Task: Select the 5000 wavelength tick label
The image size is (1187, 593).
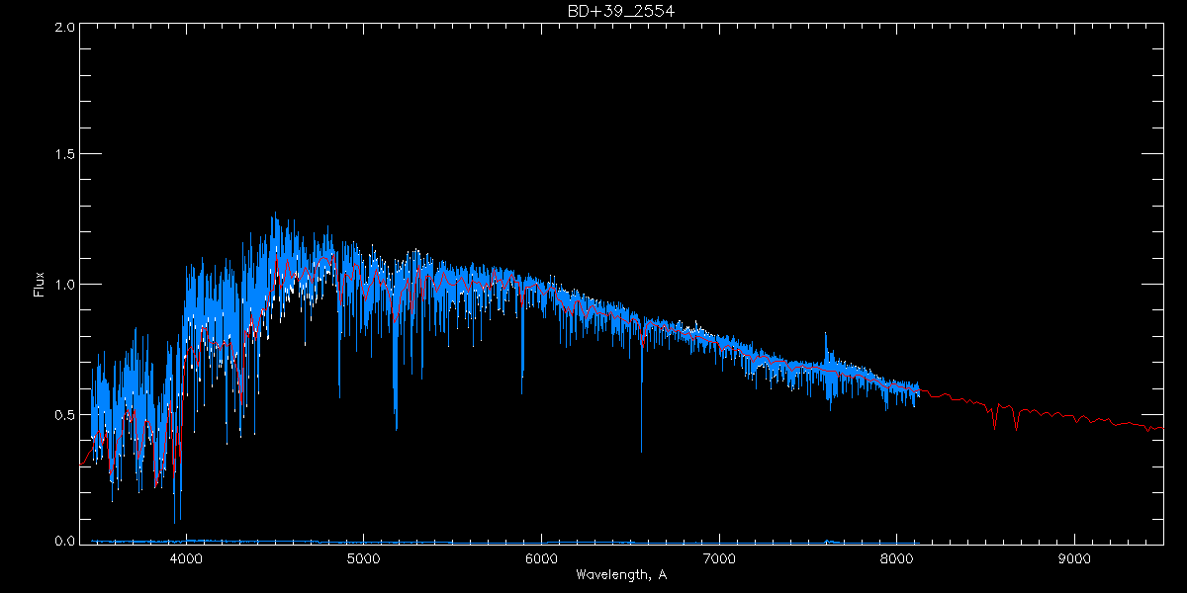Action: point(363,557)
